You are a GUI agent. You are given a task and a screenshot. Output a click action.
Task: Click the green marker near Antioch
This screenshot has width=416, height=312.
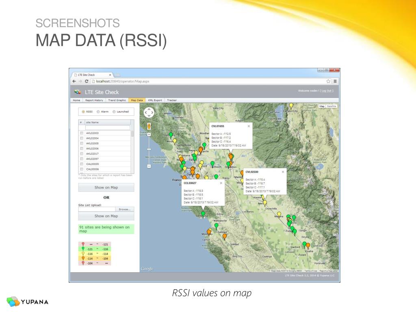[212, 164]
